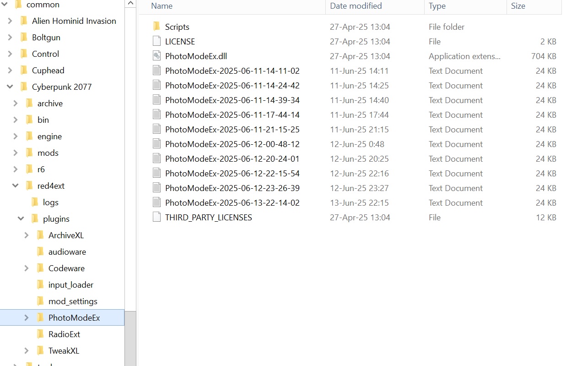Screen dimensions: 566x366
Task: Expand the Codeware folder node
Action: coord(27,268)
